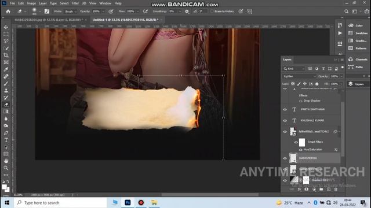The image size is (371, 208).
Task: Hide the selected 1648432938116 layer
Action: pyautogui.click(x=285, y=158)
